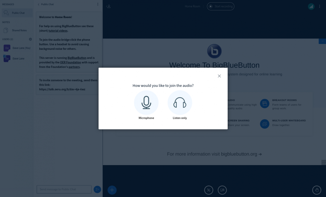The image size is (326, 197).
Task: Toggle the user list panel icon
Action: (109, 6)
